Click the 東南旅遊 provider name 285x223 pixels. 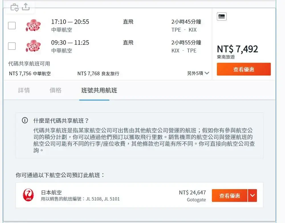(x=226, y=57)
